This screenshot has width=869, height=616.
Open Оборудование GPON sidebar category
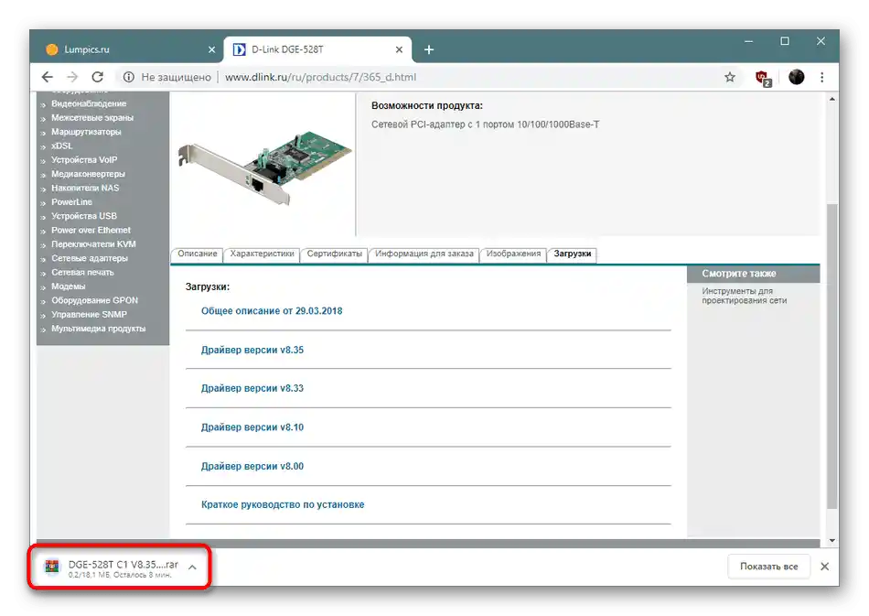[x=95, y=300]
